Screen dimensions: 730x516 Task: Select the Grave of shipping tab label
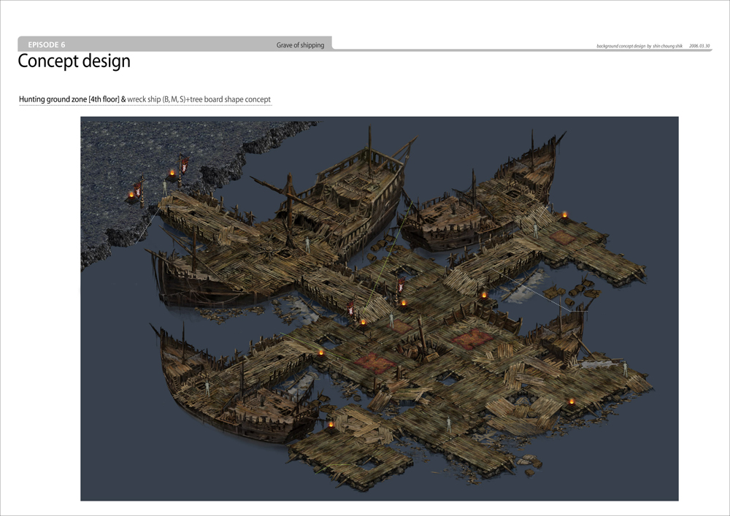(x=299, y=45)
